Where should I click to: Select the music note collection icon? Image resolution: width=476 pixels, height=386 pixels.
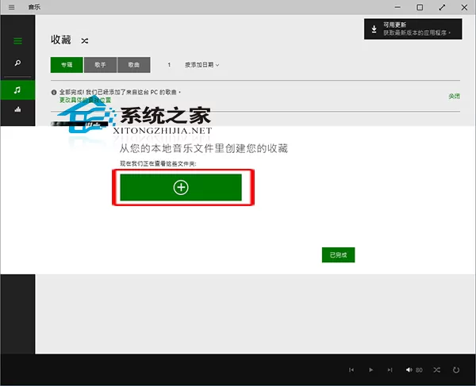17,90
